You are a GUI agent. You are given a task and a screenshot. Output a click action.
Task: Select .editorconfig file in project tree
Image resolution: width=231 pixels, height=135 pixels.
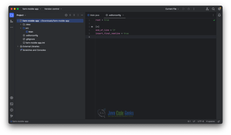(30, 35)
